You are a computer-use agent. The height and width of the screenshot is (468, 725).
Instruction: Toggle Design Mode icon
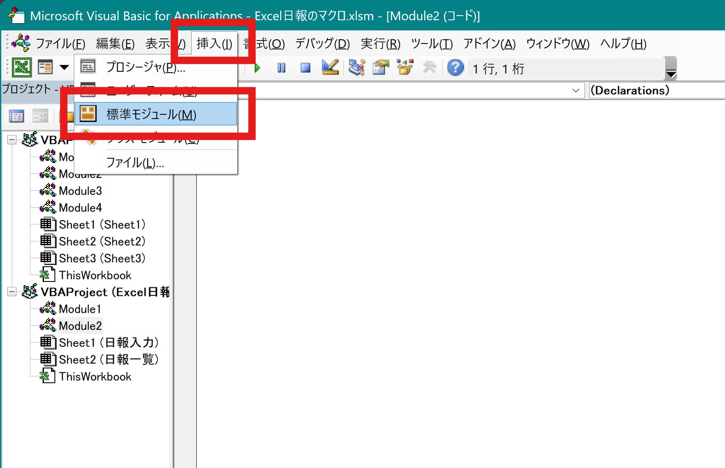pos(330,68)
